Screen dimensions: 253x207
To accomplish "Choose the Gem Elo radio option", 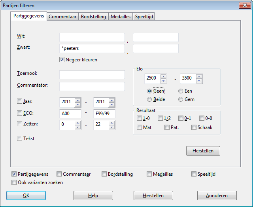I will click(181, 99).
